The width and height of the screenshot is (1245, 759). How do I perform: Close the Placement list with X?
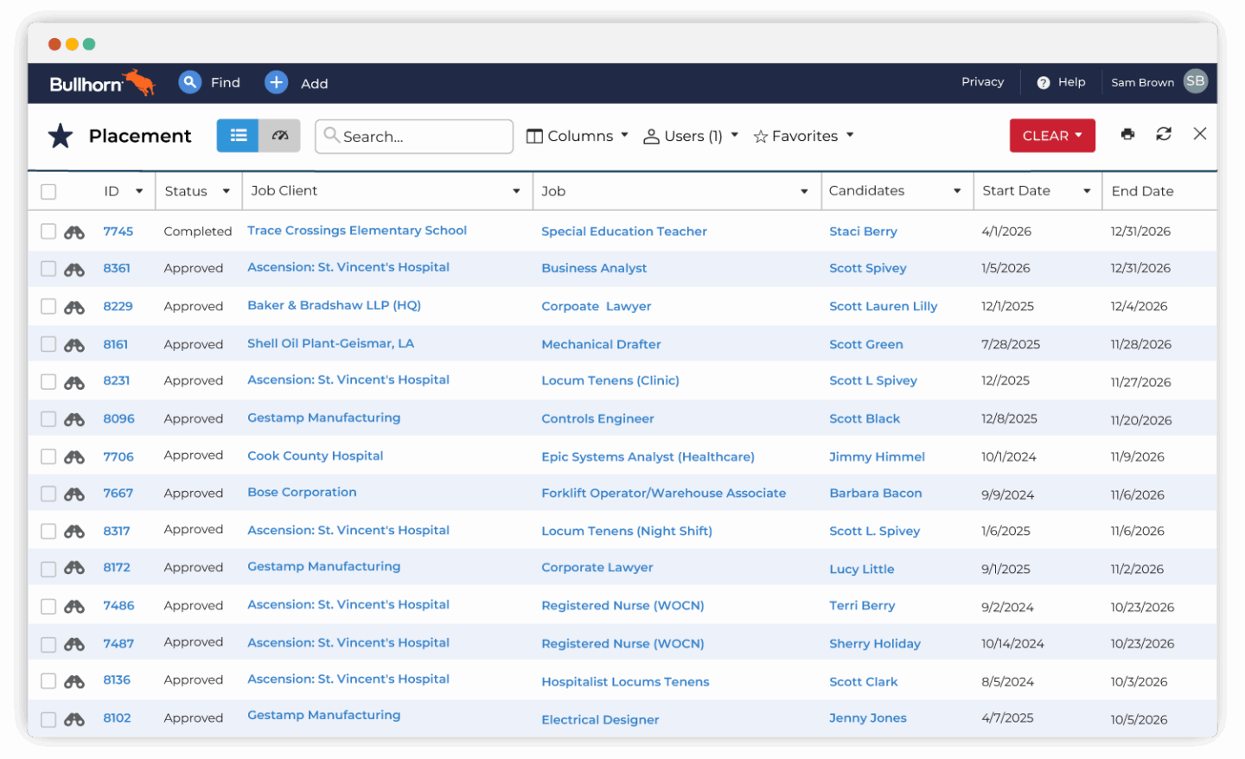coord(1200,134)
